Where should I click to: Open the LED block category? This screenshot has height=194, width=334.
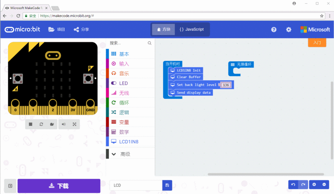[130, 83]
